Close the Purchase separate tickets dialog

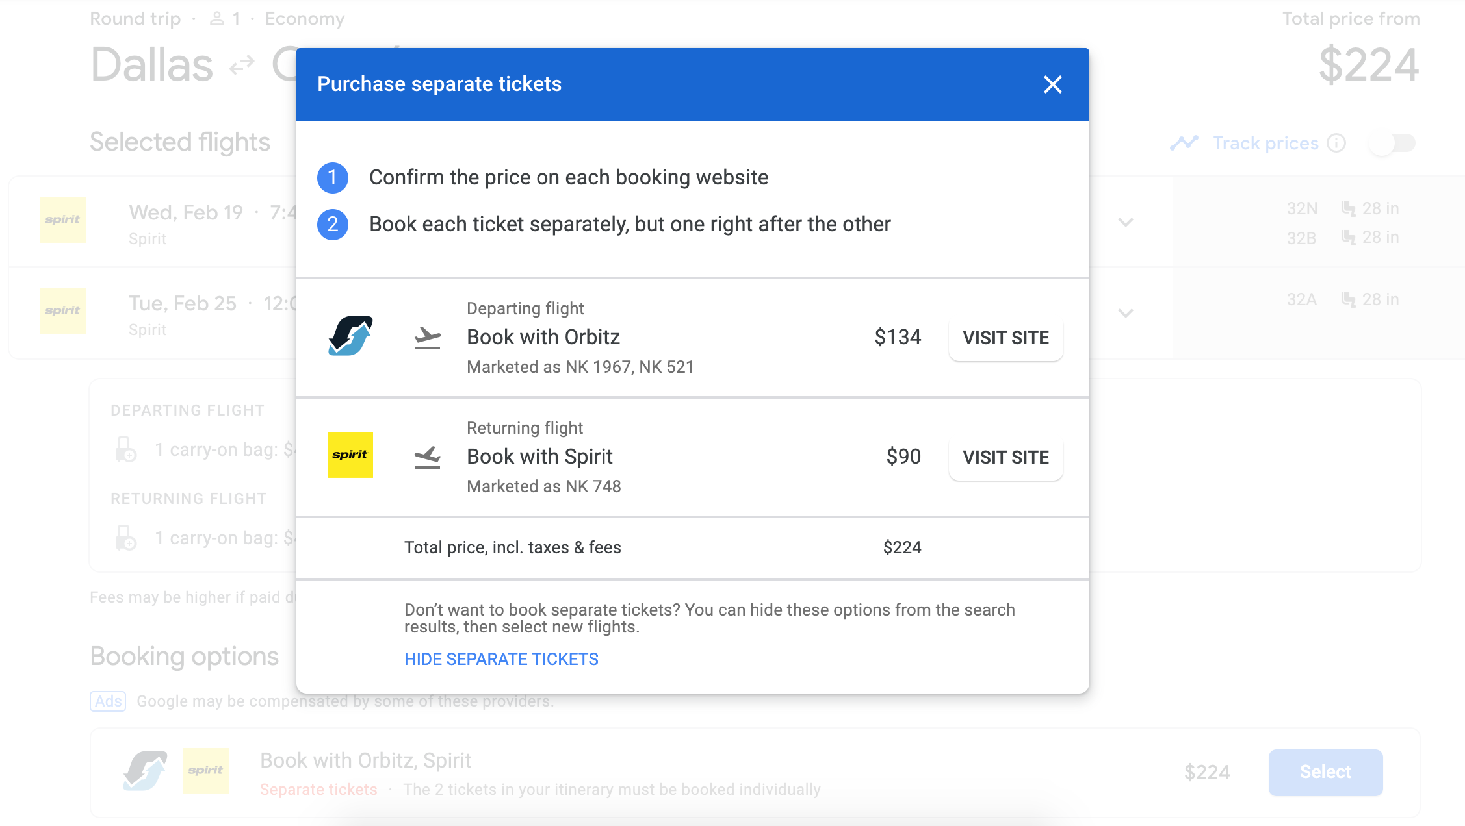[x=1052, y=84]
